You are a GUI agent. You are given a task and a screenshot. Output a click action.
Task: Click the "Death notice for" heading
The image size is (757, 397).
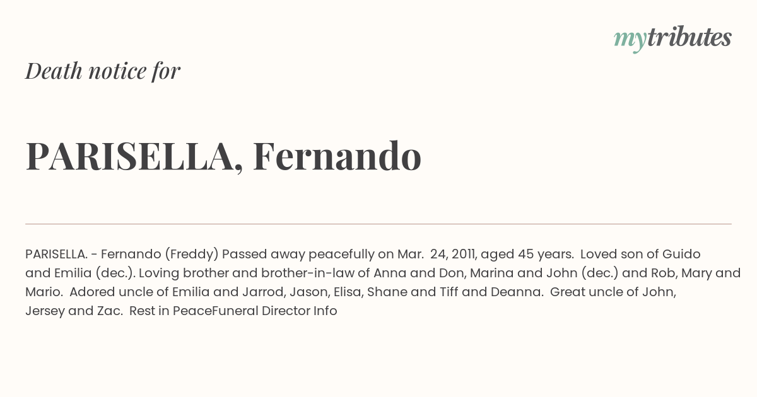coord(103,71)
